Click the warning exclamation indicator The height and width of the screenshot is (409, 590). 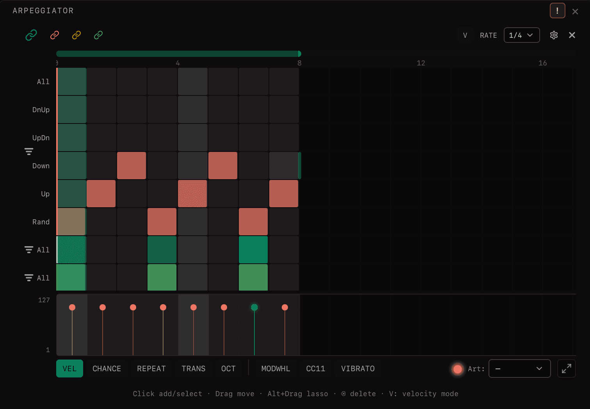[557, 11]
